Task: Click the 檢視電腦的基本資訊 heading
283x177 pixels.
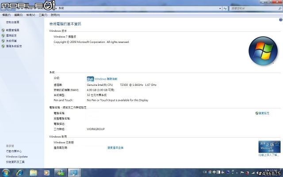Action: point(65,24)
